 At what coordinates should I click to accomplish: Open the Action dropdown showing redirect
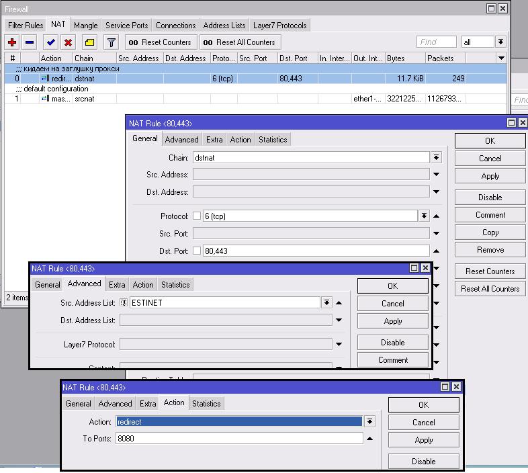click(369, 422)
